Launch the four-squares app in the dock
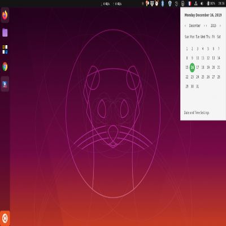 point(5,49)
